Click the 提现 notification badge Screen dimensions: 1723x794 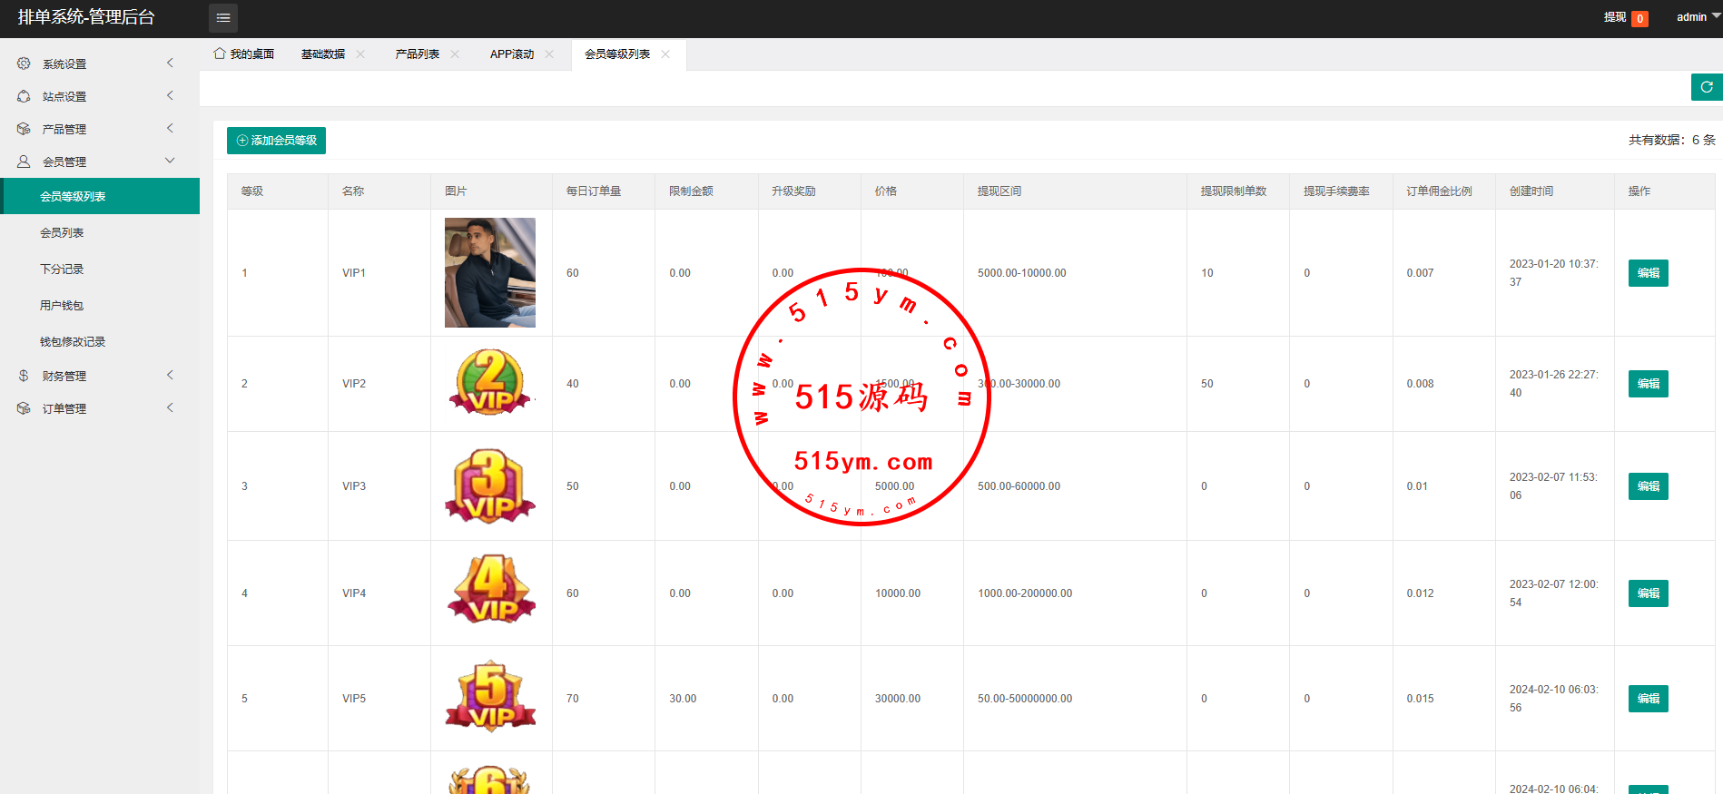(1639, 18)
